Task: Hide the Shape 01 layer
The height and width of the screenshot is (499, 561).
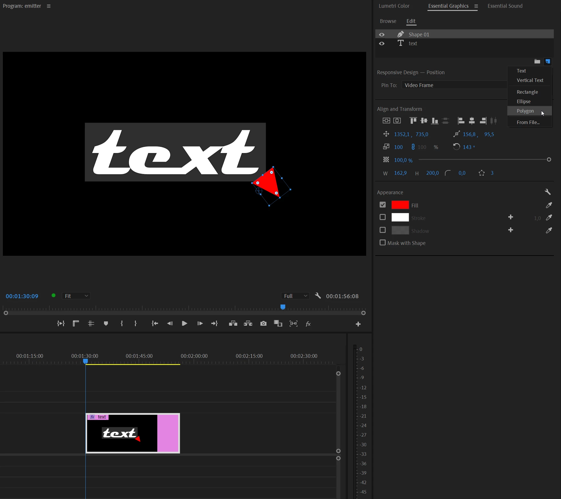Action: pyautogui.click(x=382, y=34)
